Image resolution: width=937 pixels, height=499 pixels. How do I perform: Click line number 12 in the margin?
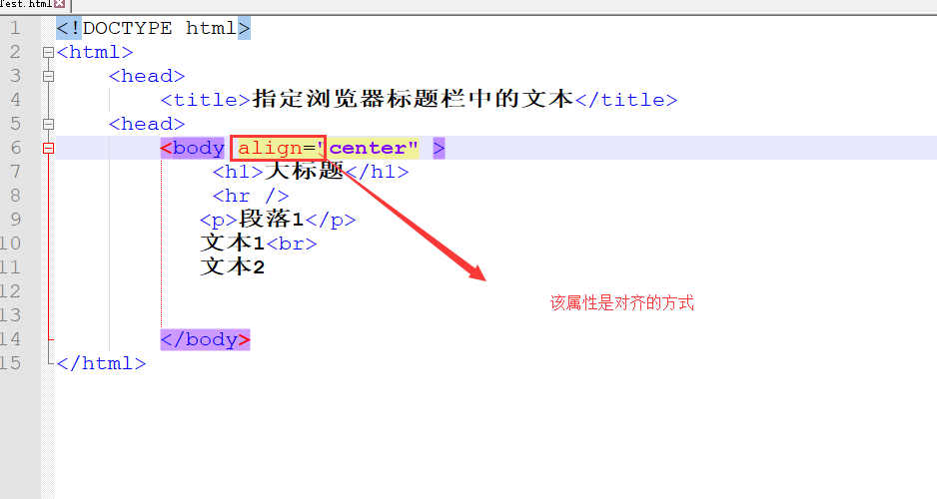pos(11,291)
